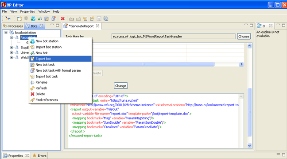This screenshot has width=287, height=159.
Task: Click down arrow of editor vertical scrollbar
Action: [249, 145]
